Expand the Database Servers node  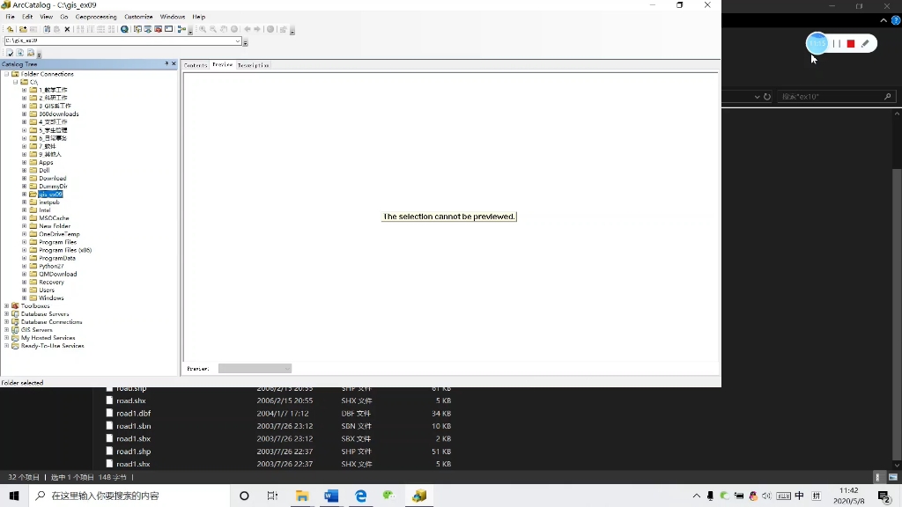point(6,313)
